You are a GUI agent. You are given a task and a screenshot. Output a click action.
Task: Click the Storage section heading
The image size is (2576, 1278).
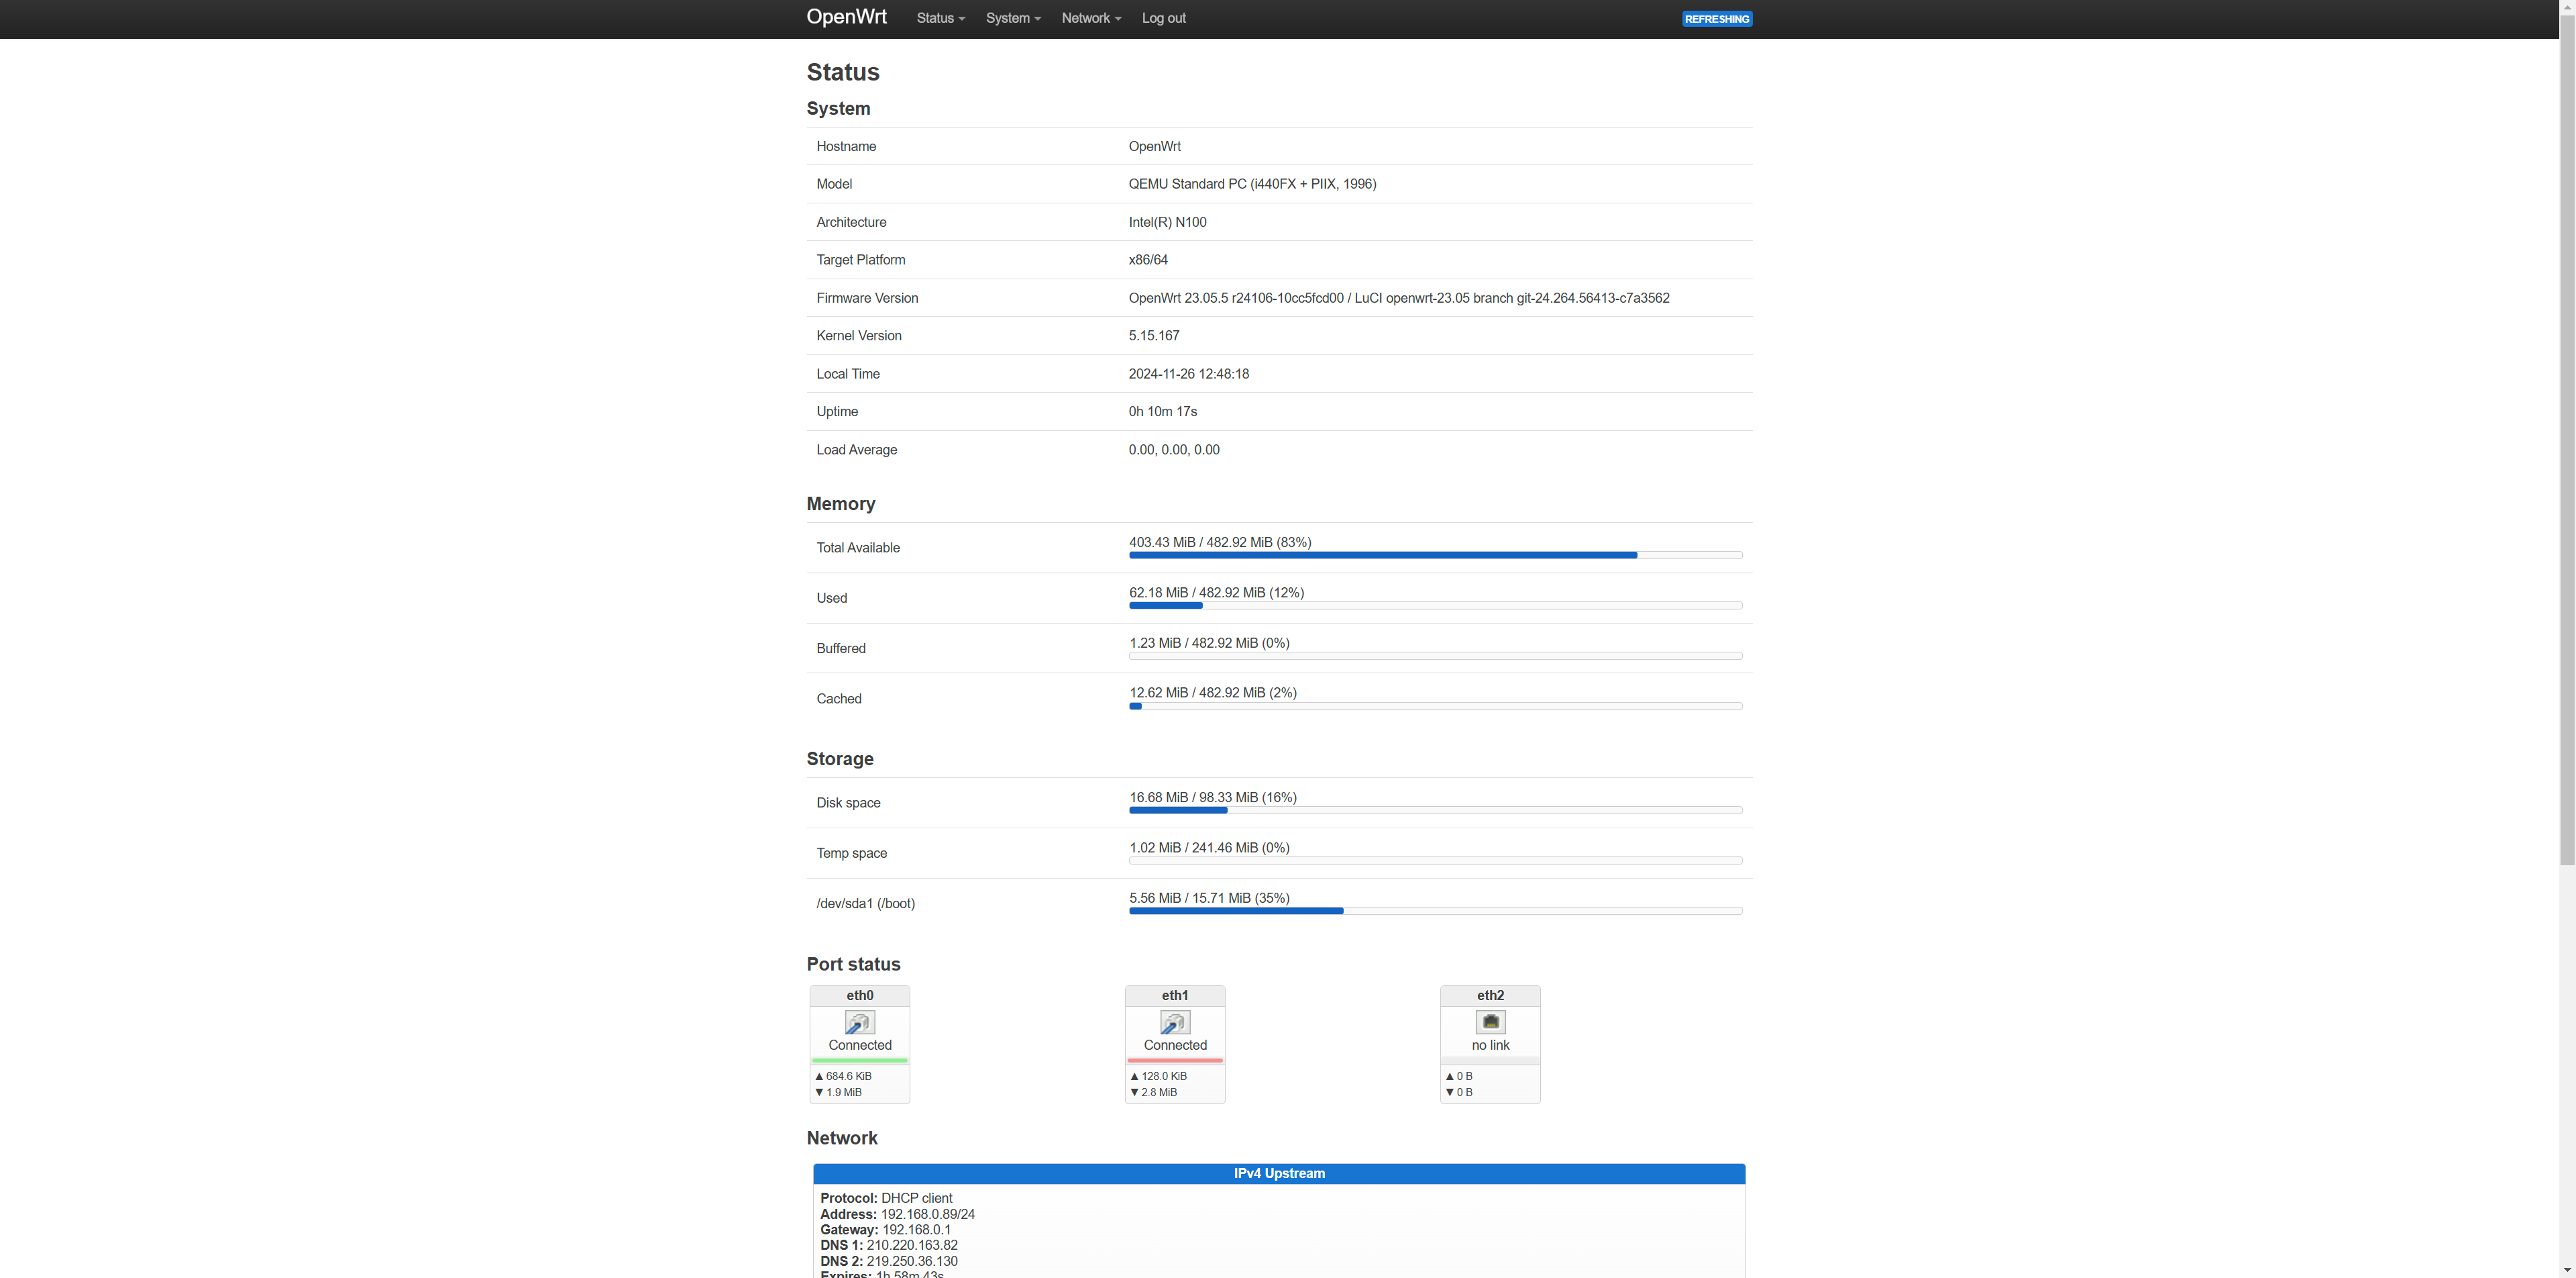tap(840, 758)
